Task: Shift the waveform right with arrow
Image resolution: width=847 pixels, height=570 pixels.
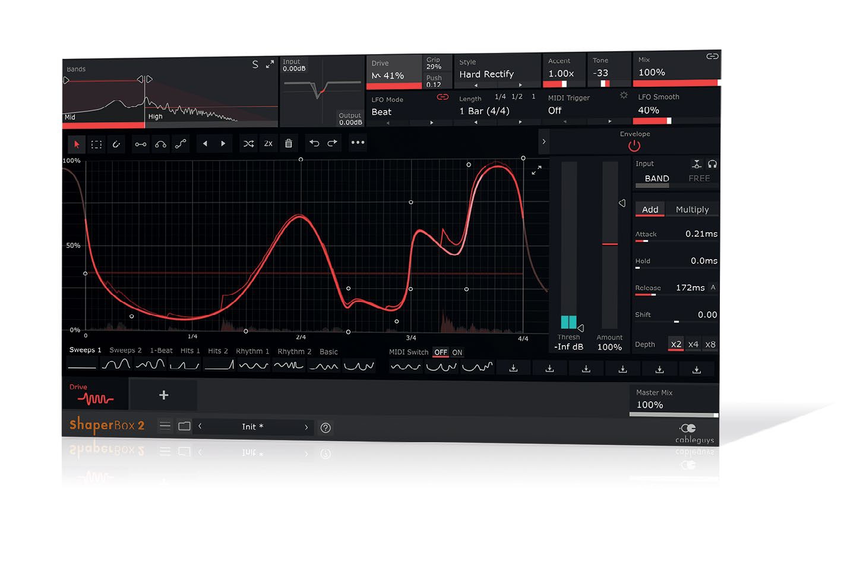Action: click(223, 143)
